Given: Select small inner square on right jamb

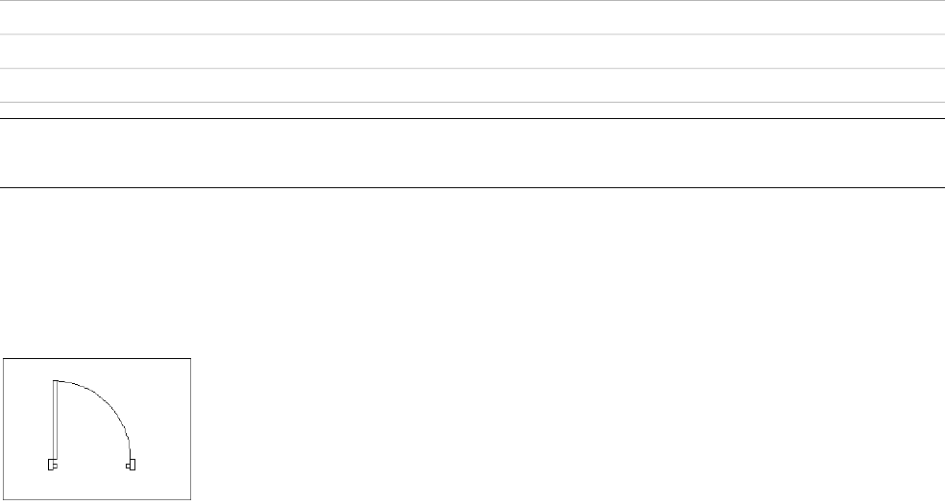Looking at the screenshot, I should 128,466.
